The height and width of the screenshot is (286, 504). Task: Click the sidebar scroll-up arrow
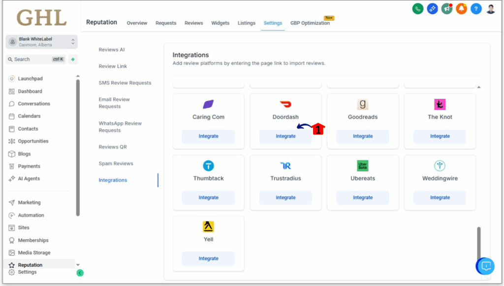[78, 76]
